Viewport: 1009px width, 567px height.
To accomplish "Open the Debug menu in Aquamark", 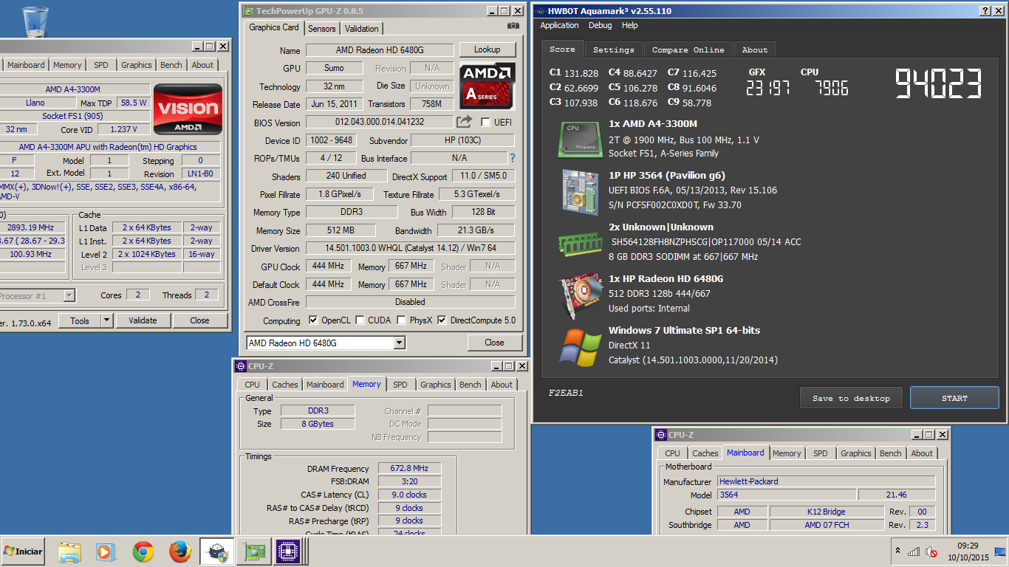I will 600,25.
